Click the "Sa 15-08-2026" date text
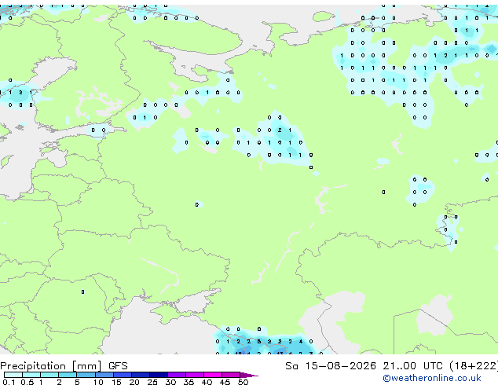This screenshot has width=498, height=385. [331, 366]
